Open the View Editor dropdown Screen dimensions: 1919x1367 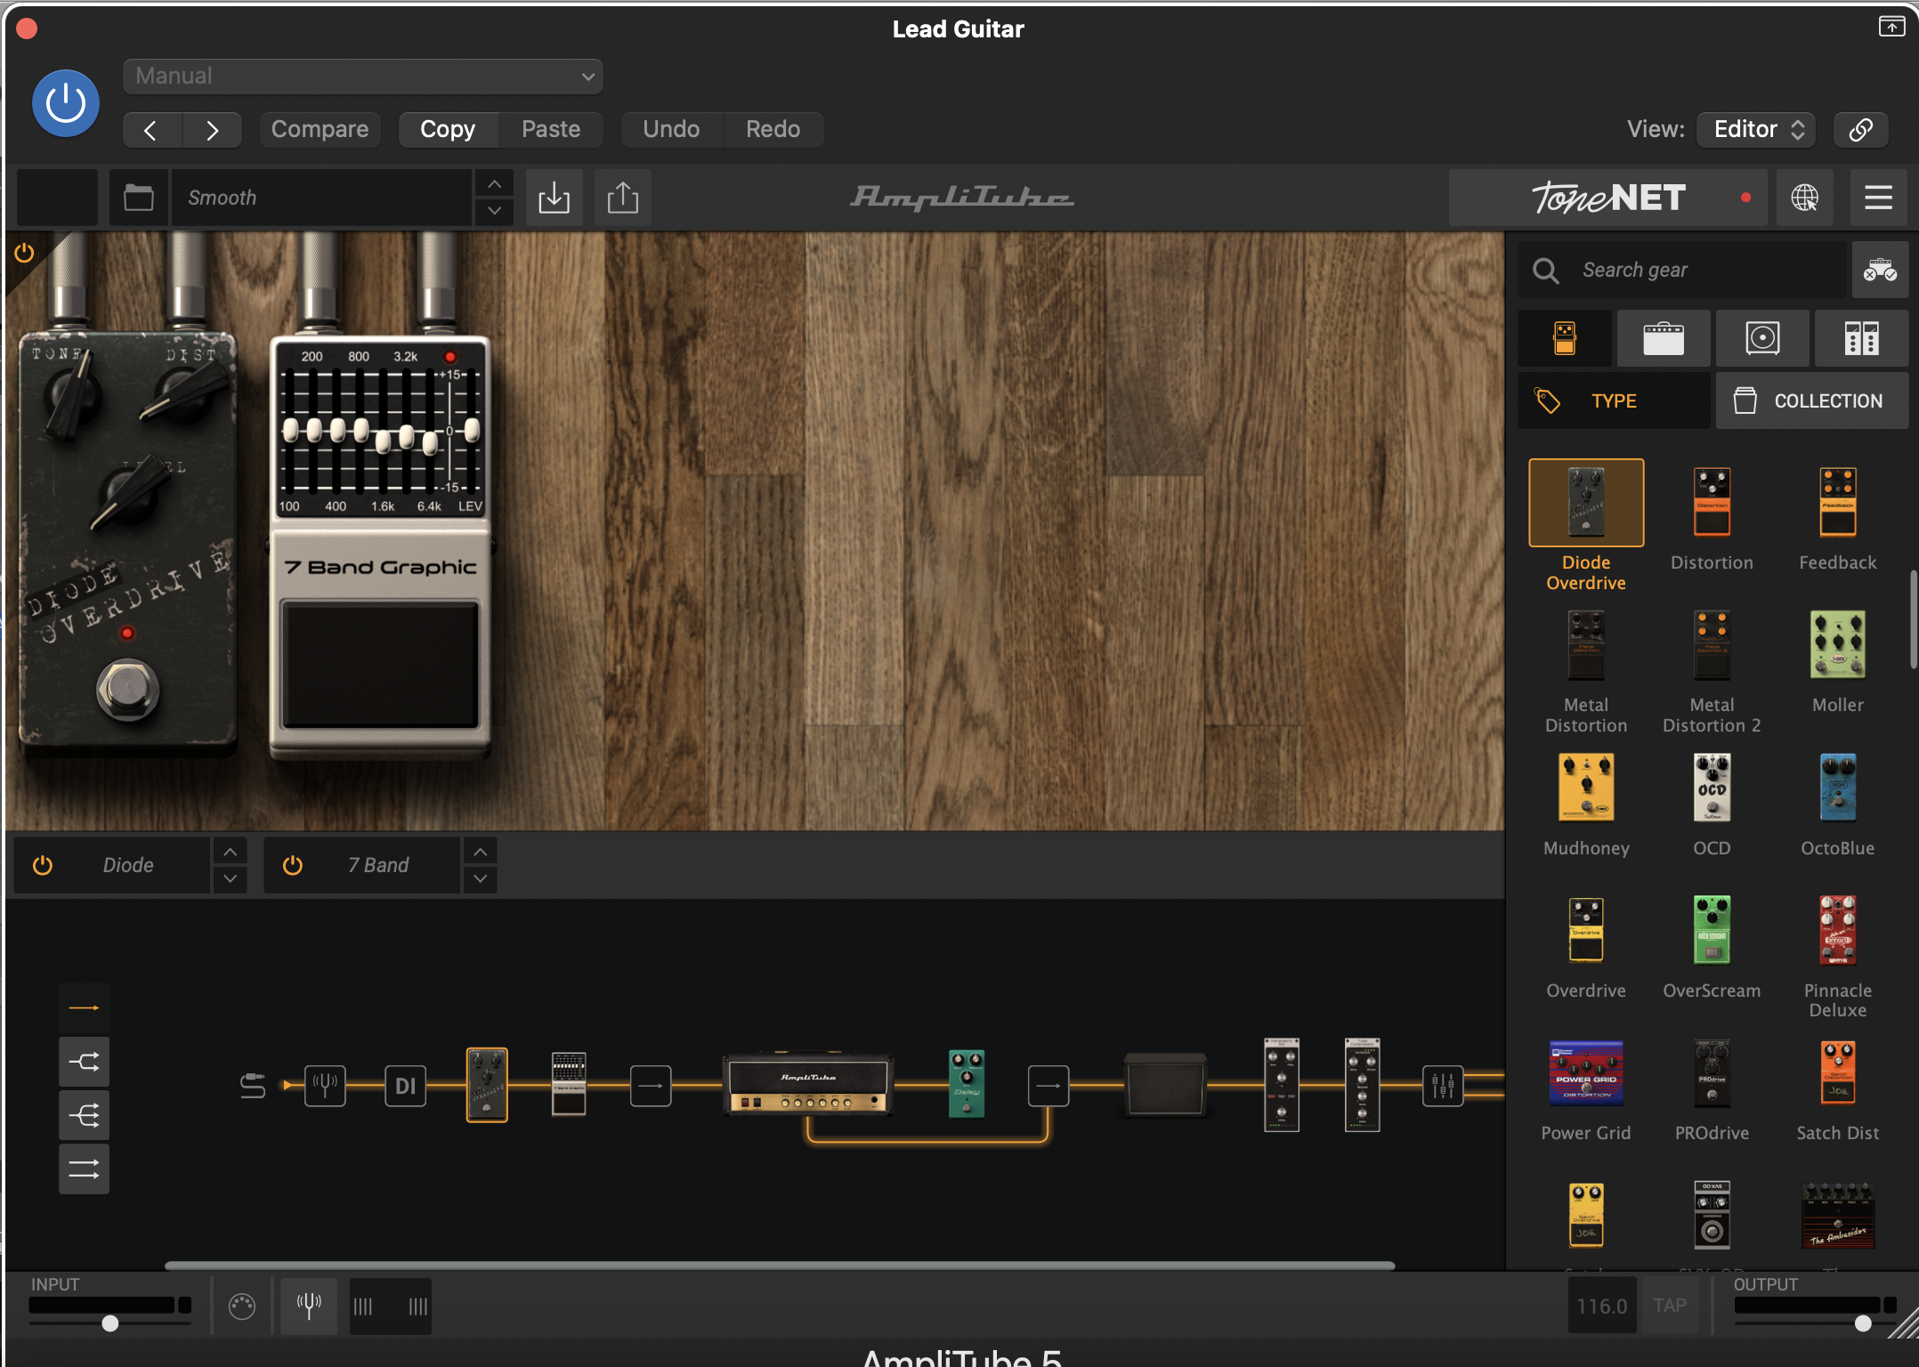click(1756, 130)
